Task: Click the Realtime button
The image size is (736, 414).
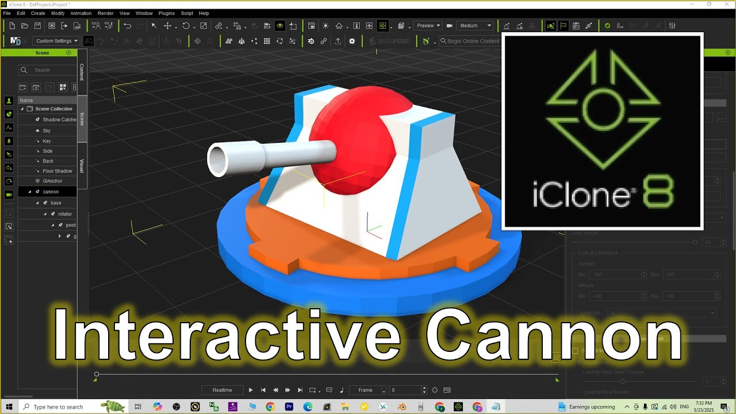Action: pos(222,390)
